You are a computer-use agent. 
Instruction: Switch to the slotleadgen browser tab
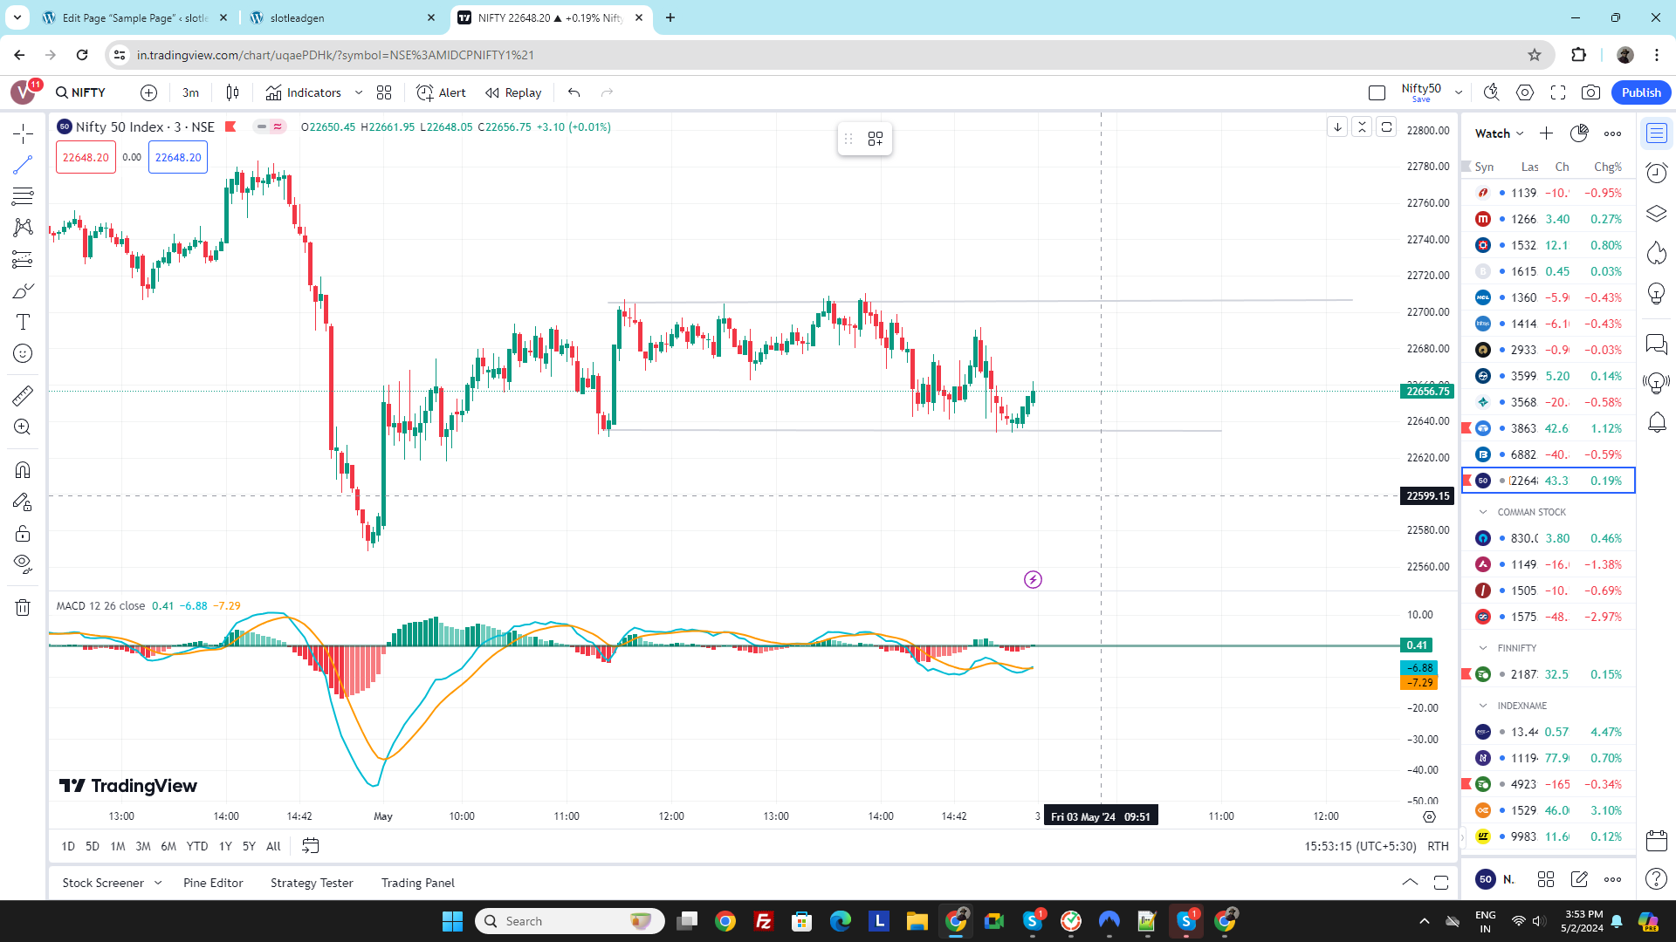(x=342, y=17)
